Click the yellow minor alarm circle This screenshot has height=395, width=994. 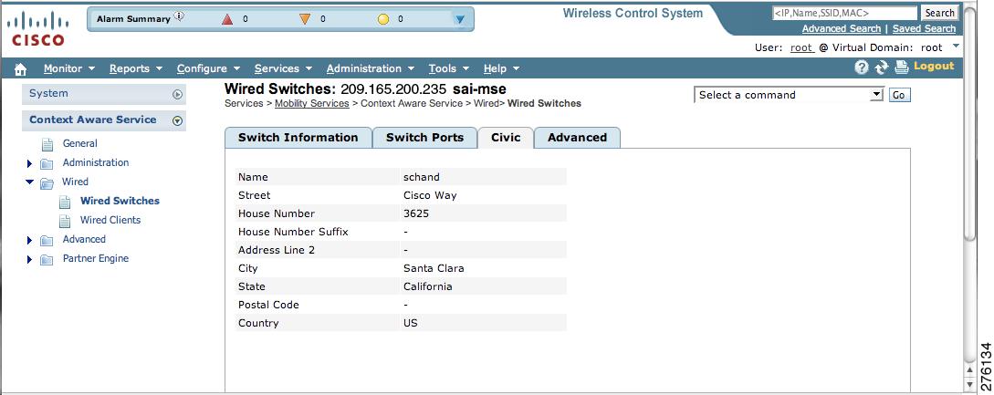[382, 20]
